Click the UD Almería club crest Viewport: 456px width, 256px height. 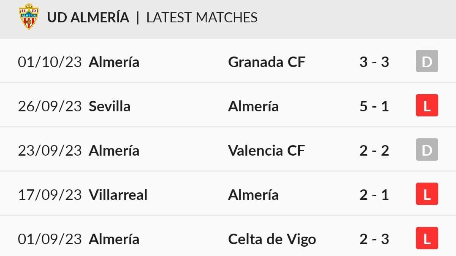29,16
